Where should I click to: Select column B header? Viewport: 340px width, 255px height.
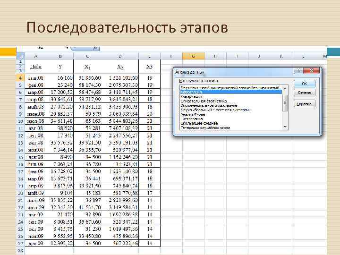click(x=60, y=56)
